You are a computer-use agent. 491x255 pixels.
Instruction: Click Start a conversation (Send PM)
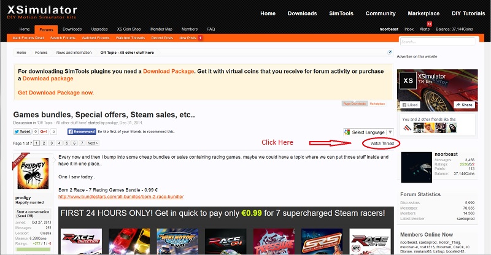[x=33, y=214]
